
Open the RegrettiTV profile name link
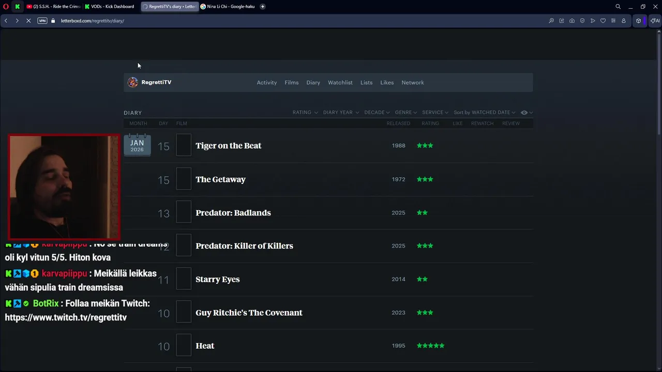click(156, 82)
